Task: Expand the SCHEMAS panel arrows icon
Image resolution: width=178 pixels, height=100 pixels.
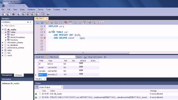Action: pyautogui.click(x=31, y=22)
